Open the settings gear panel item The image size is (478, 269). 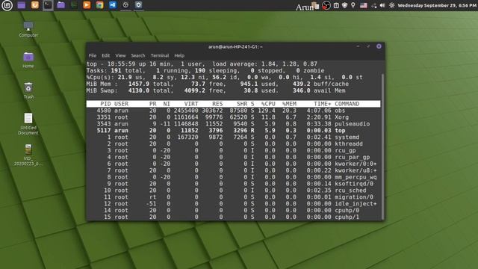pos(139,5)
